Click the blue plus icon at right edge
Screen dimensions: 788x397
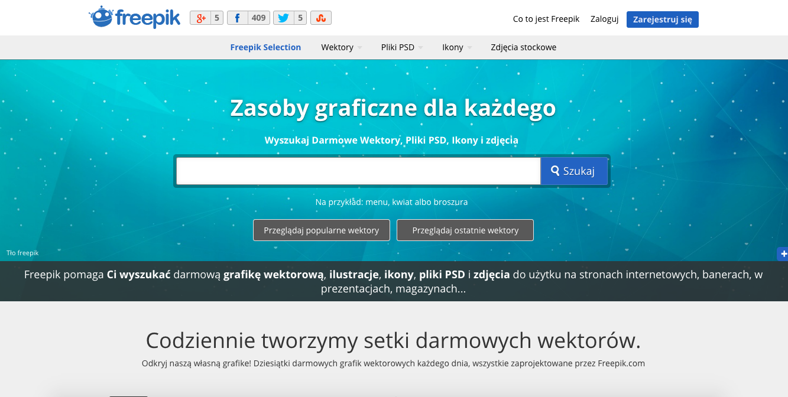click(x=783, y=254)
